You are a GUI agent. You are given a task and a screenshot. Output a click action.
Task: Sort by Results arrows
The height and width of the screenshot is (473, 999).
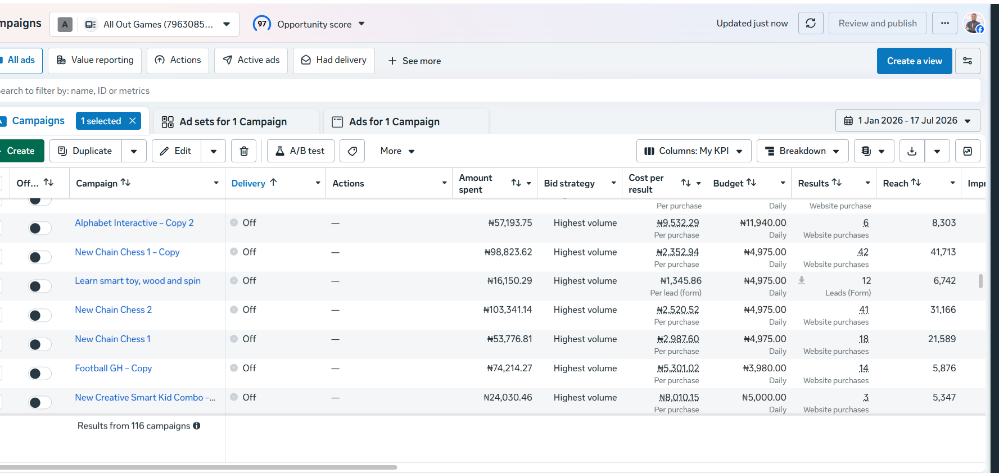837,183
